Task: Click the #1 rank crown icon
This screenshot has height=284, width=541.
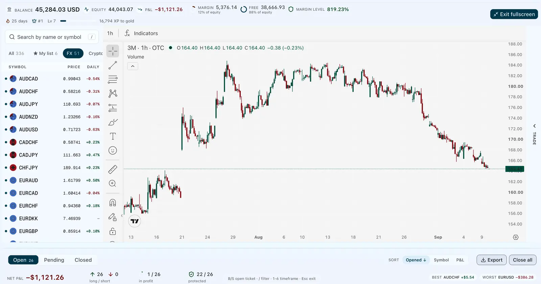Action: 34,21
